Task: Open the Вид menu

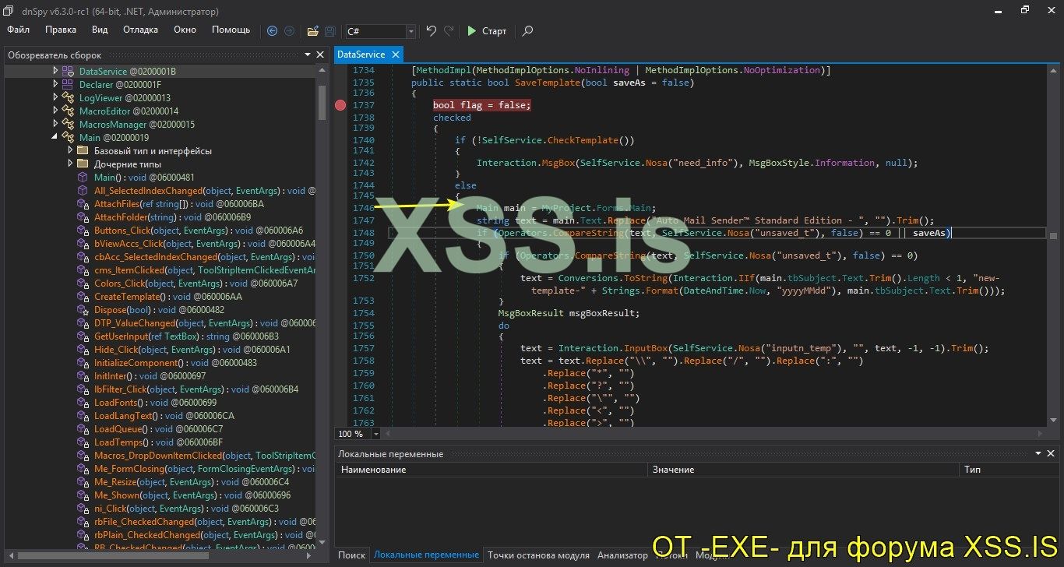Action: click(100, 30)
